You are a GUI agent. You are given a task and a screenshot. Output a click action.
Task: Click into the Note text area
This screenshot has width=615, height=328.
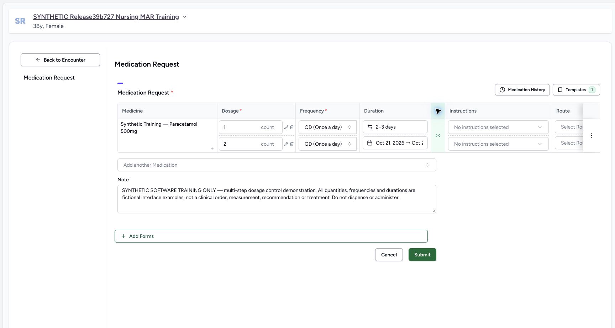click(277, 199)
